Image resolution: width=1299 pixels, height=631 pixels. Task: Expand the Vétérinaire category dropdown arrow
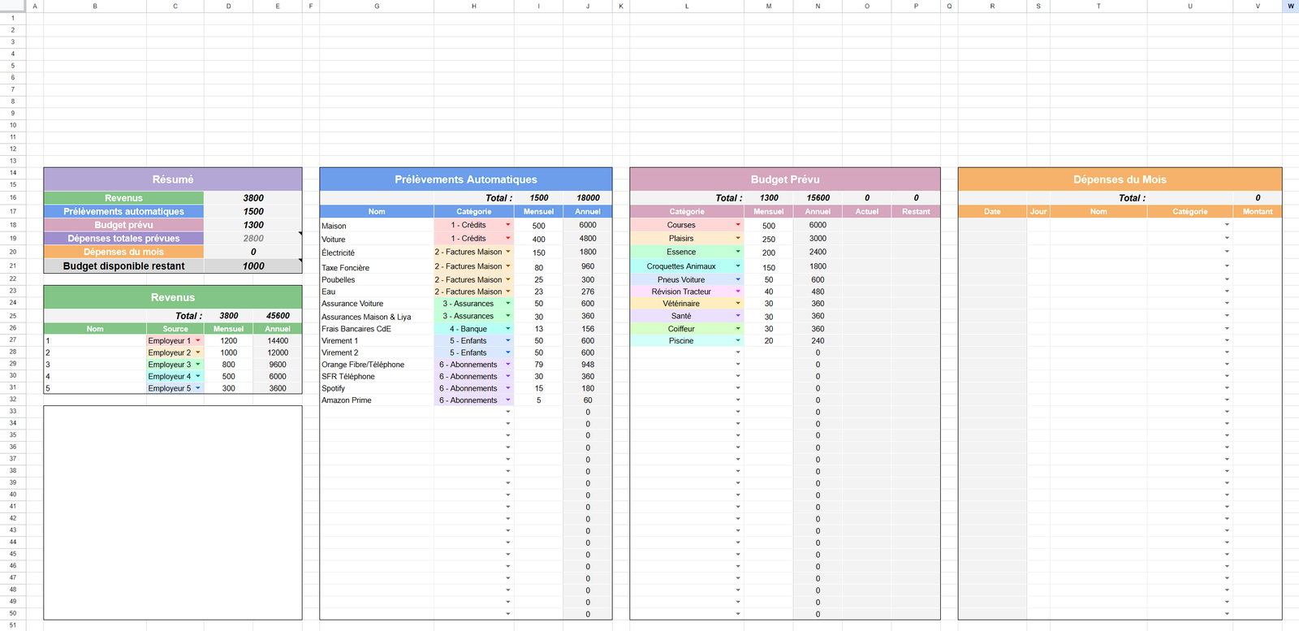coord(738,304)
